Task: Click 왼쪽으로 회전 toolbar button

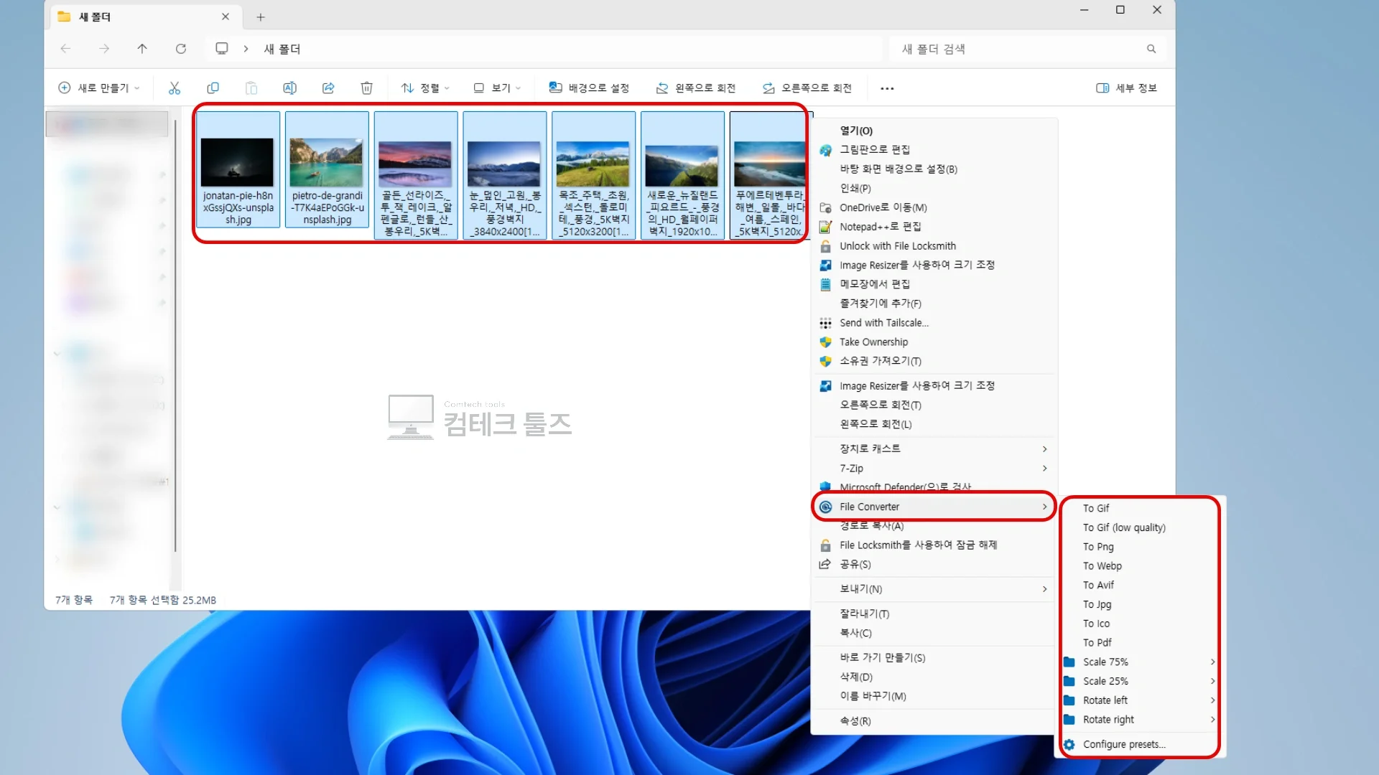Action: [695, 88]
